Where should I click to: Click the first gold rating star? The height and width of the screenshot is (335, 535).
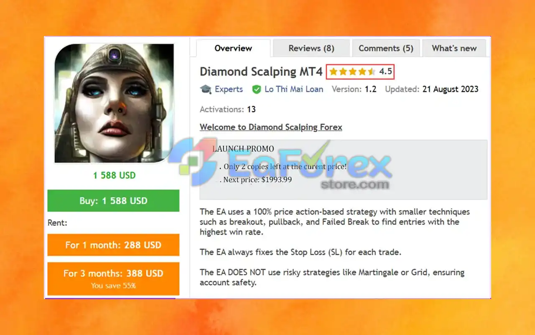333,72
